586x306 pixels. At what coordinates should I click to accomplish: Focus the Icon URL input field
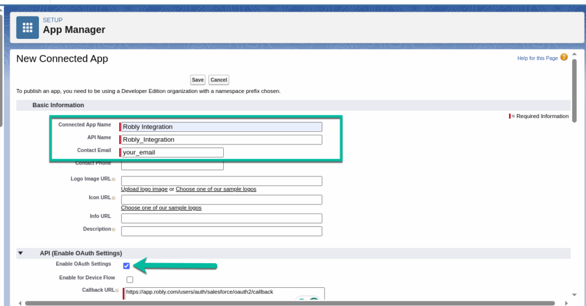tap(221, 200)
